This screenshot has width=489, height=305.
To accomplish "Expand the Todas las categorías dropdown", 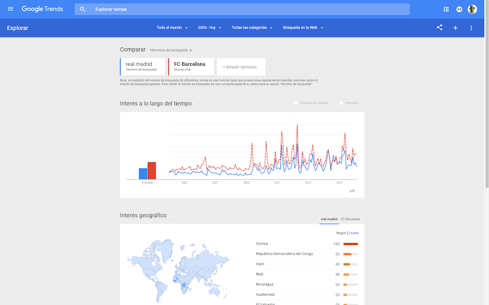I will pyautogui.click(x=252, y=28).
